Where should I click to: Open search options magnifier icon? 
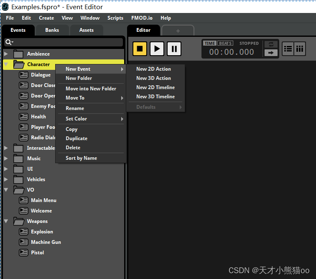pos(9,42)
